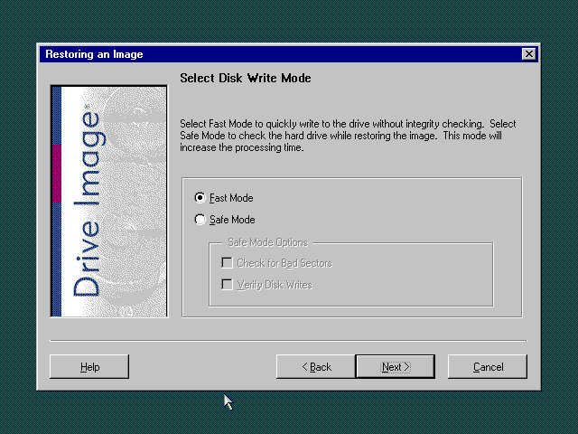Click the 'Fast Mode' text label
This screenshot has width=578, height=434.
coord(231,198)
